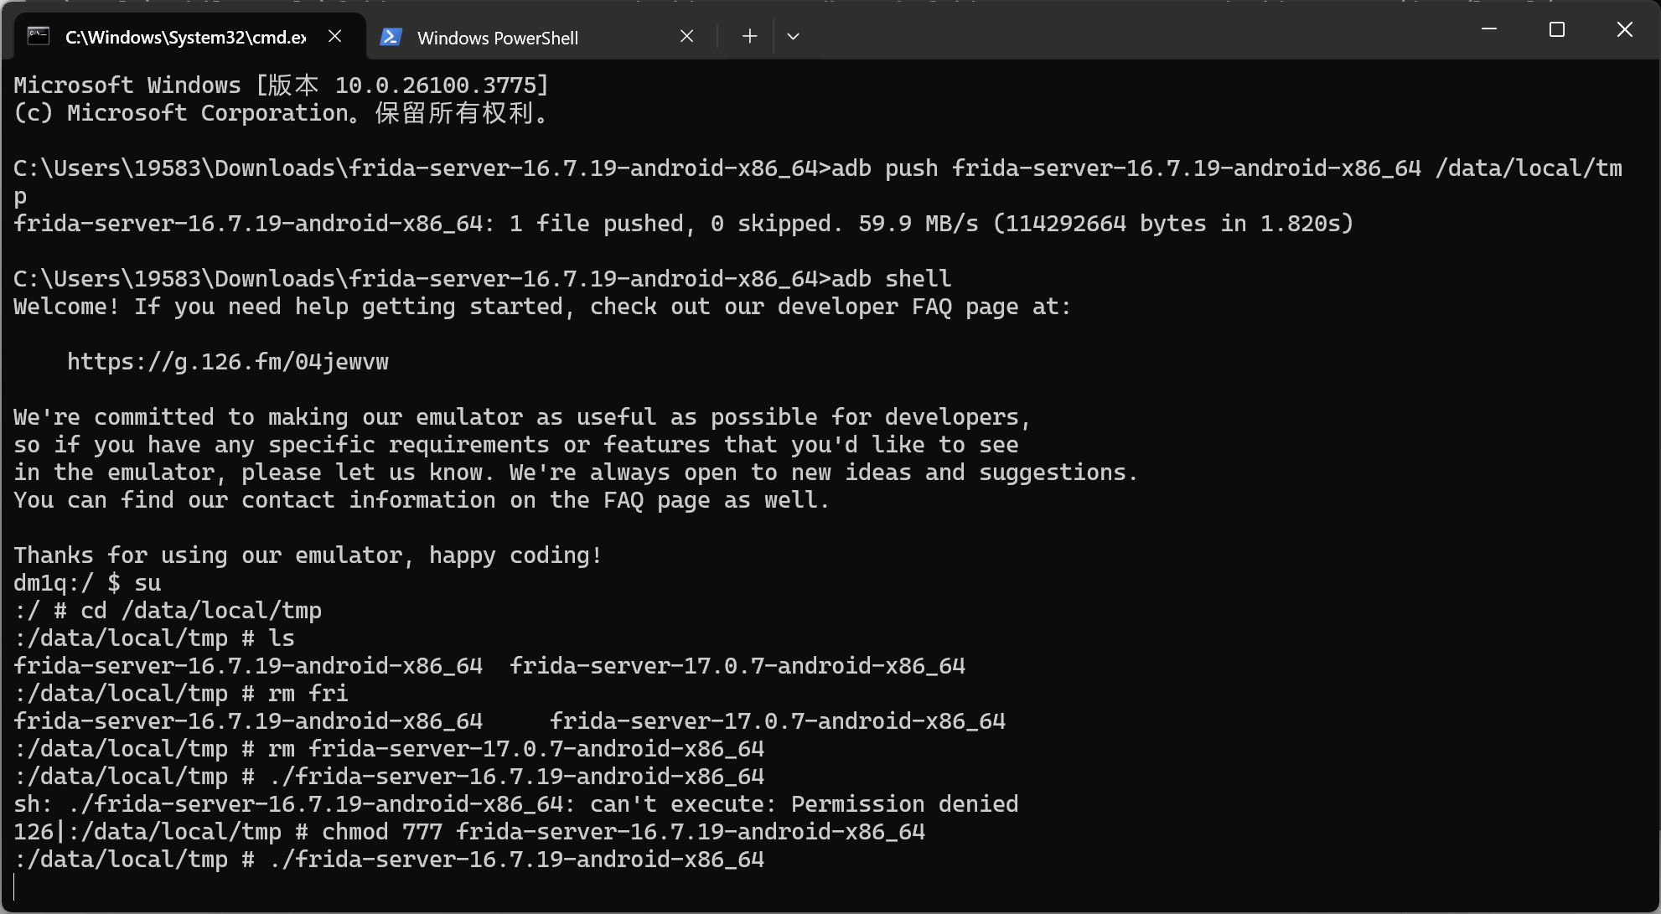The height and width of the screenshot is (914, 1661).
Task: Click the 'adb shell' command line
Action: pos(482,279)
